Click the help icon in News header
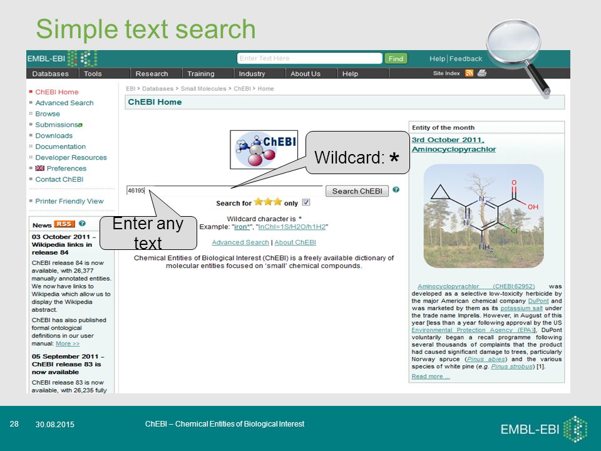Screen dimensions: 601x451 click(82, 223)
